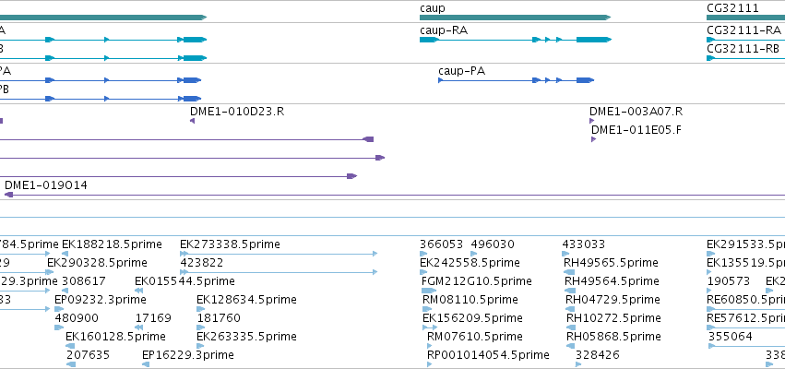Image resolution: width=785 pixels, height=369 pixels.
Task: Click the EP09232.3prime feature marker
Action: click(x=58, y=309)
